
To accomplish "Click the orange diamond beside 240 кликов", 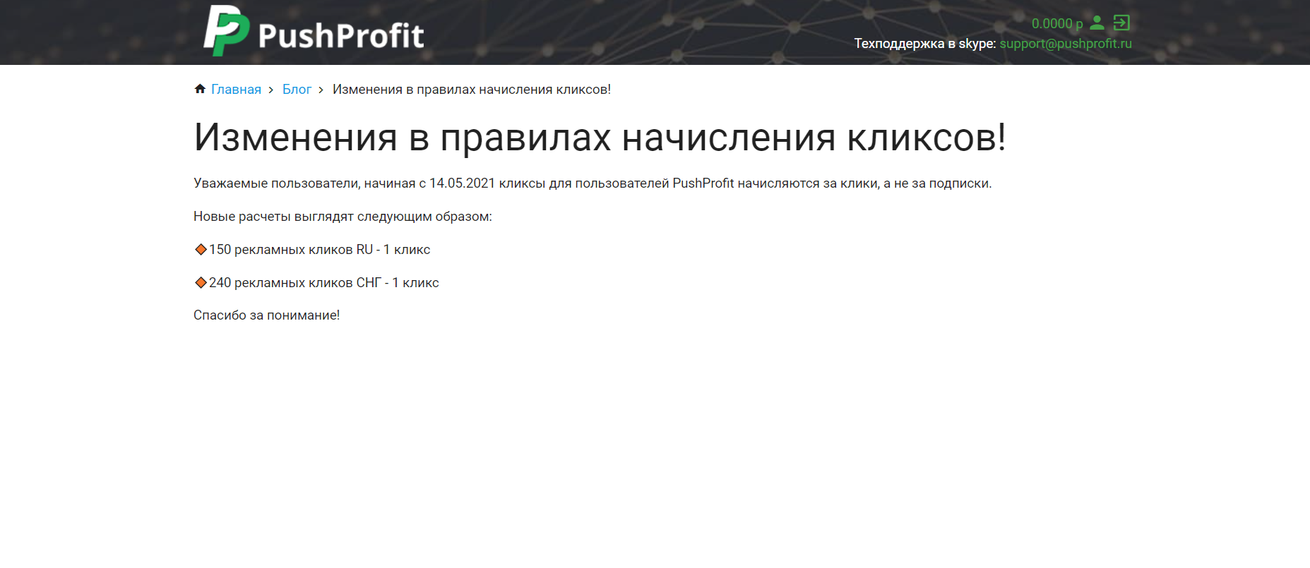I will pyautogui.click(x=201, y=282).
